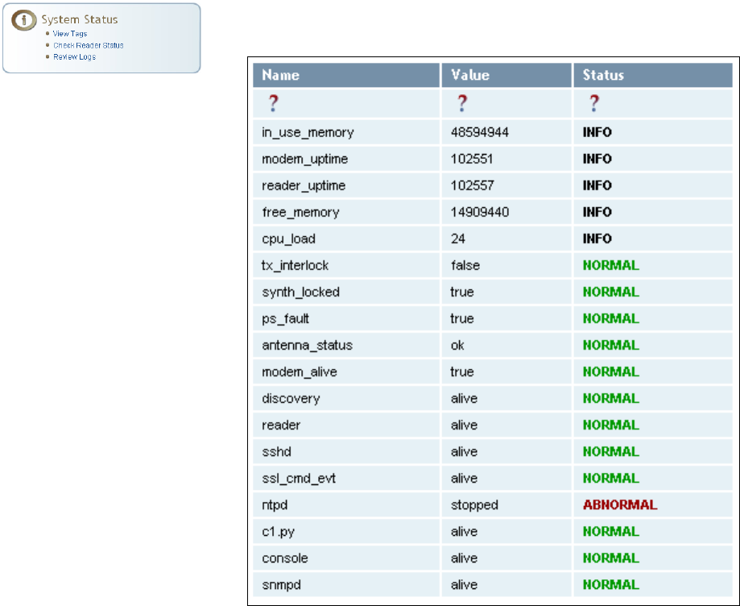Screen dimensions: 740x606
Task: Click the ABNORMAL status for ntpd
Action: click(x=620, y=504)
